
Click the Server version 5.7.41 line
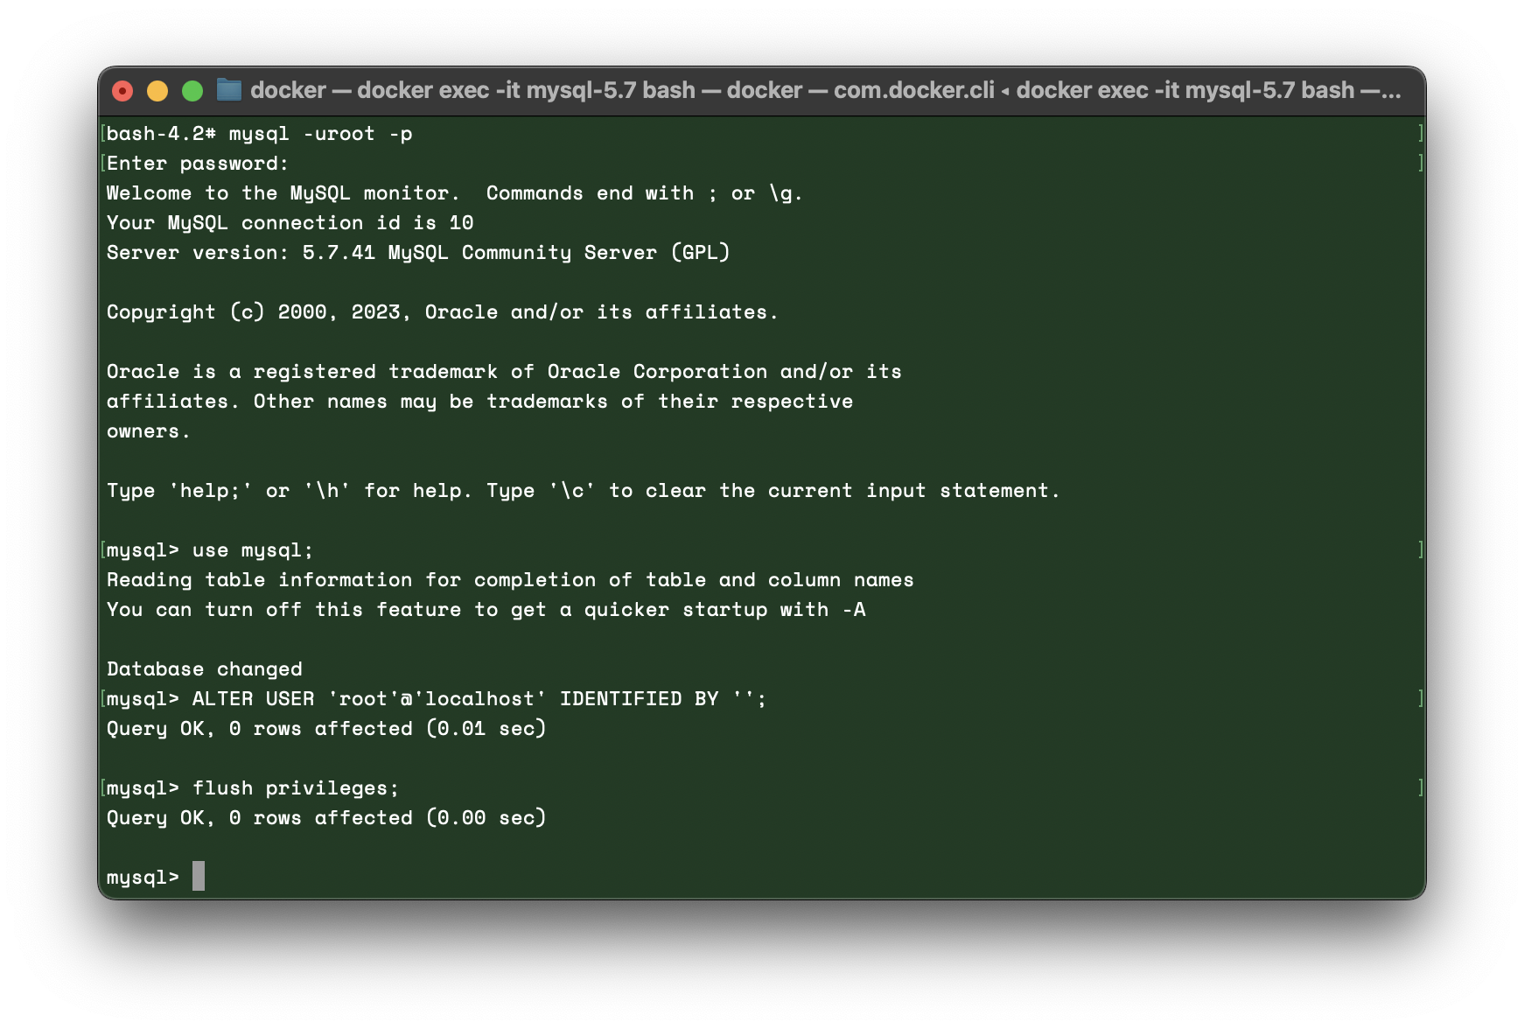418,253
